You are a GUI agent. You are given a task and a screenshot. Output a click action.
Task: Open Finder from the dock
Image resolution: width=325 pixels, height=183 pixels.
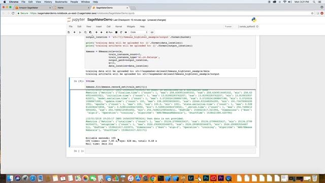[x=10, y=178]
